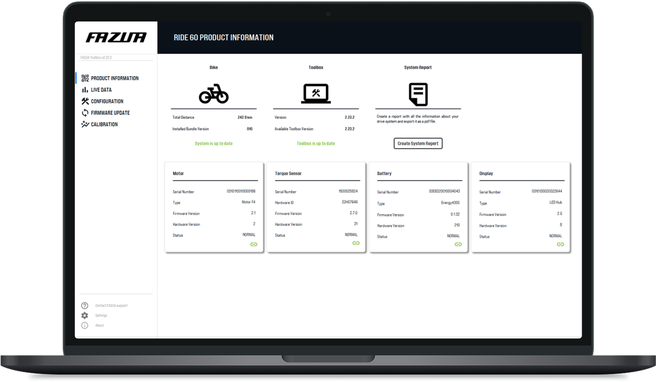Click Battery type Energy430S
The width and height of the screenshot is (656, 382).
pyautogui.click(x=450, y=203)
